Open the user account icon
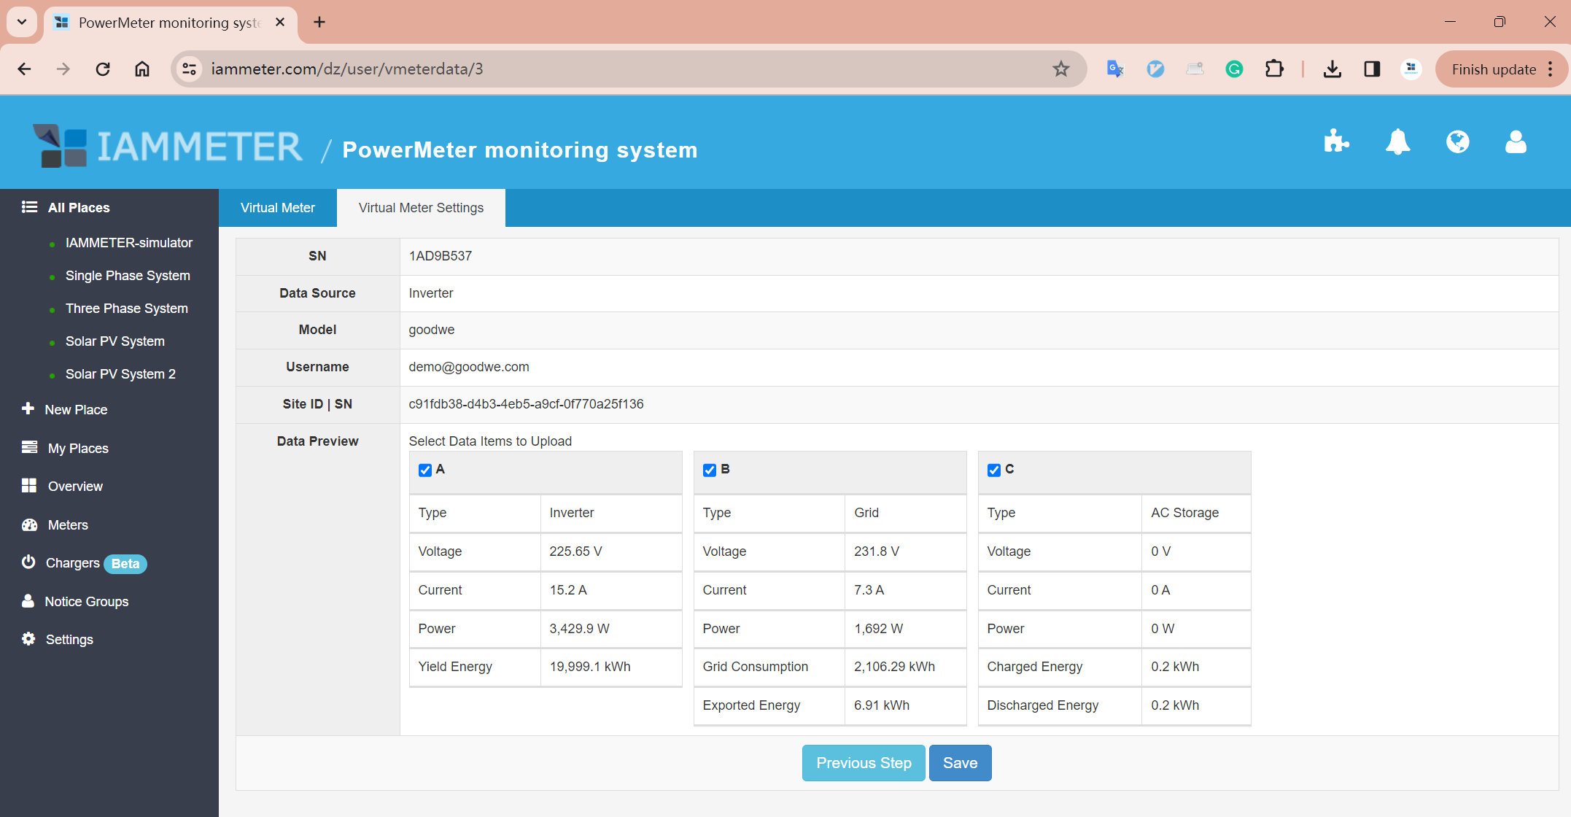Screen dimensions: 1571x817 pos(1516,142)
